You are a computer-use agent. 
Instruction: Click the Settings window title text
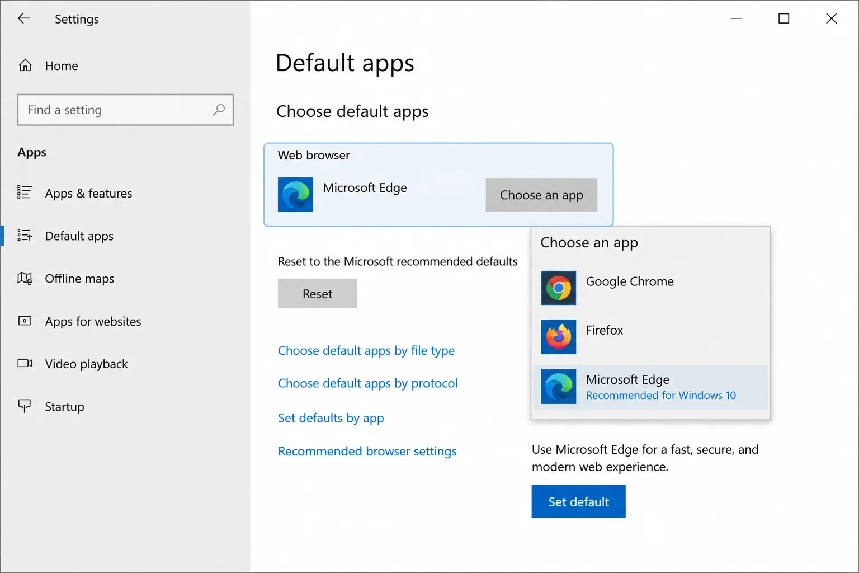click(x=77, y=19)
